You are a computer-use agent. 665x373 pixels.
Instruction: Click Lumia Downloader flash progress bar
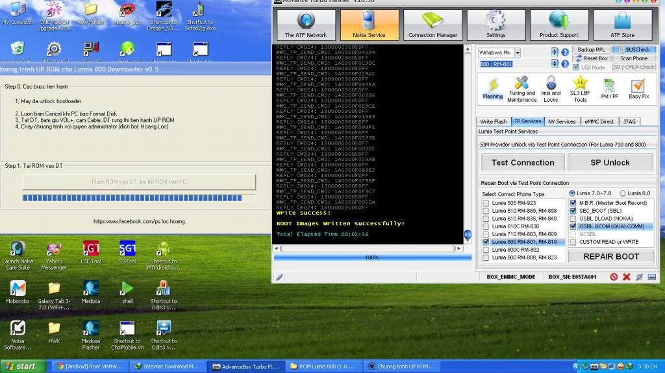pyautogui.click(x=139, y=198)
